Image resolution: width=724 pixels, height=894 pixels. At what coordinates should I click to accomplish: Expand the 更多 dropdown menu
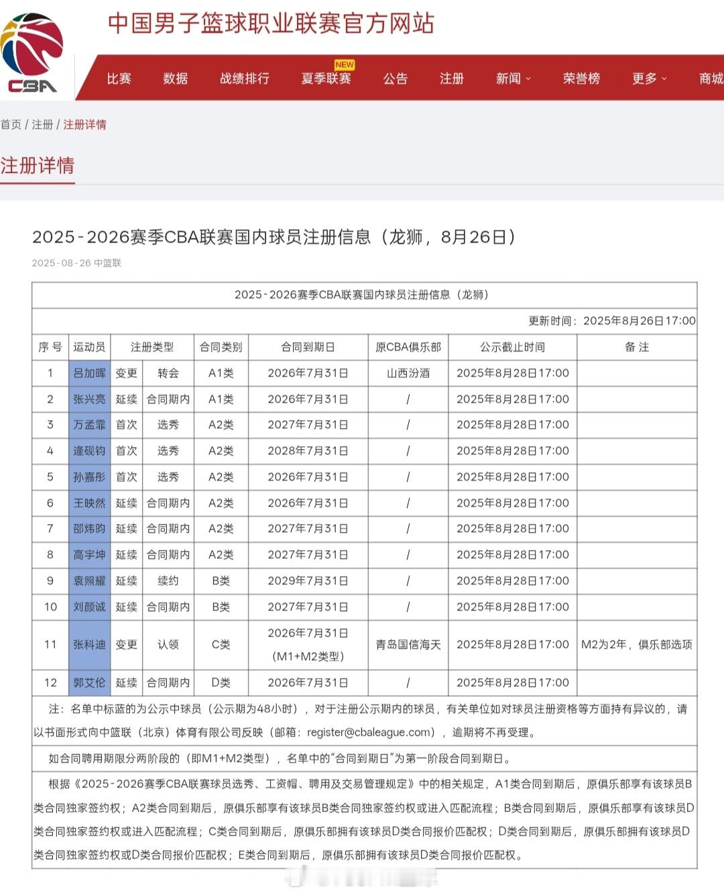[650, 78]
